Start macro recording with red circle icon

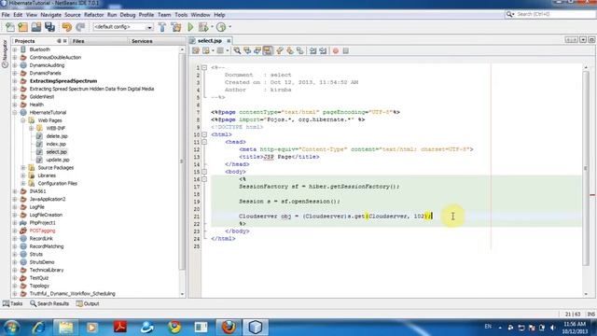click(x=336, y=50)
